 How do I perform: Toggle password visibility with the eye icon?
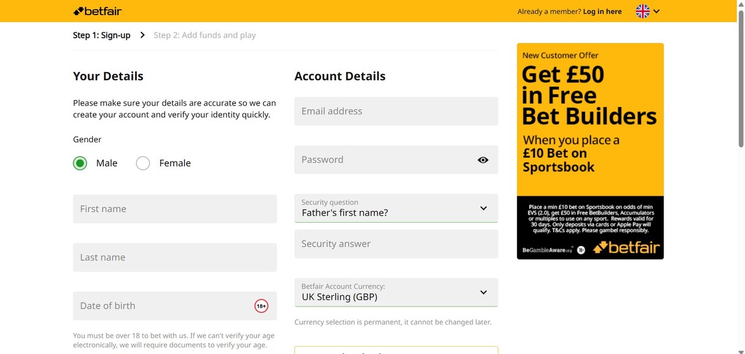tap(483, 159)
